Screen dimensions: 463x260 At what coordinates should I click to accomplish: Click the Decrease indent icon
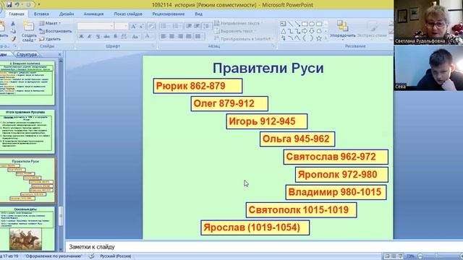[x=189, y=26]
